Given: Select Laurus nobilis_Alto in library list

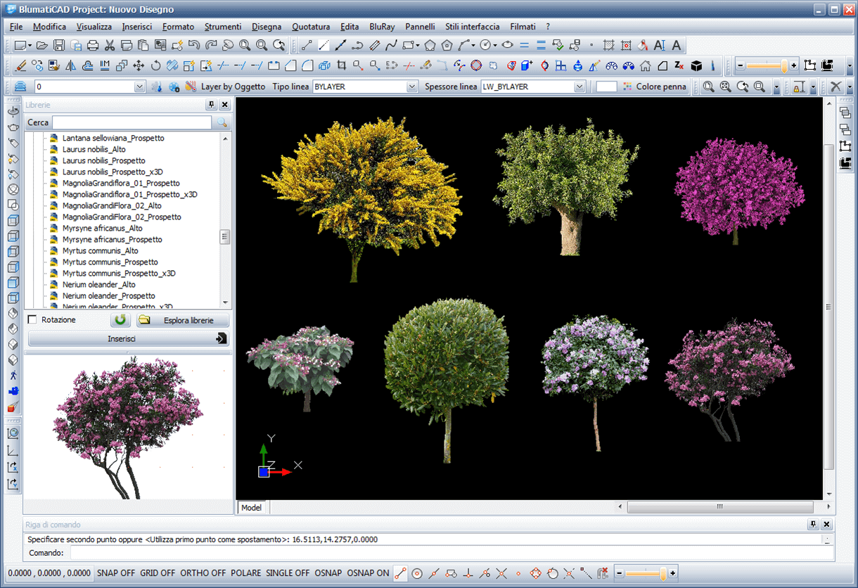Looking at the screenshot, I should coord(94,149).
